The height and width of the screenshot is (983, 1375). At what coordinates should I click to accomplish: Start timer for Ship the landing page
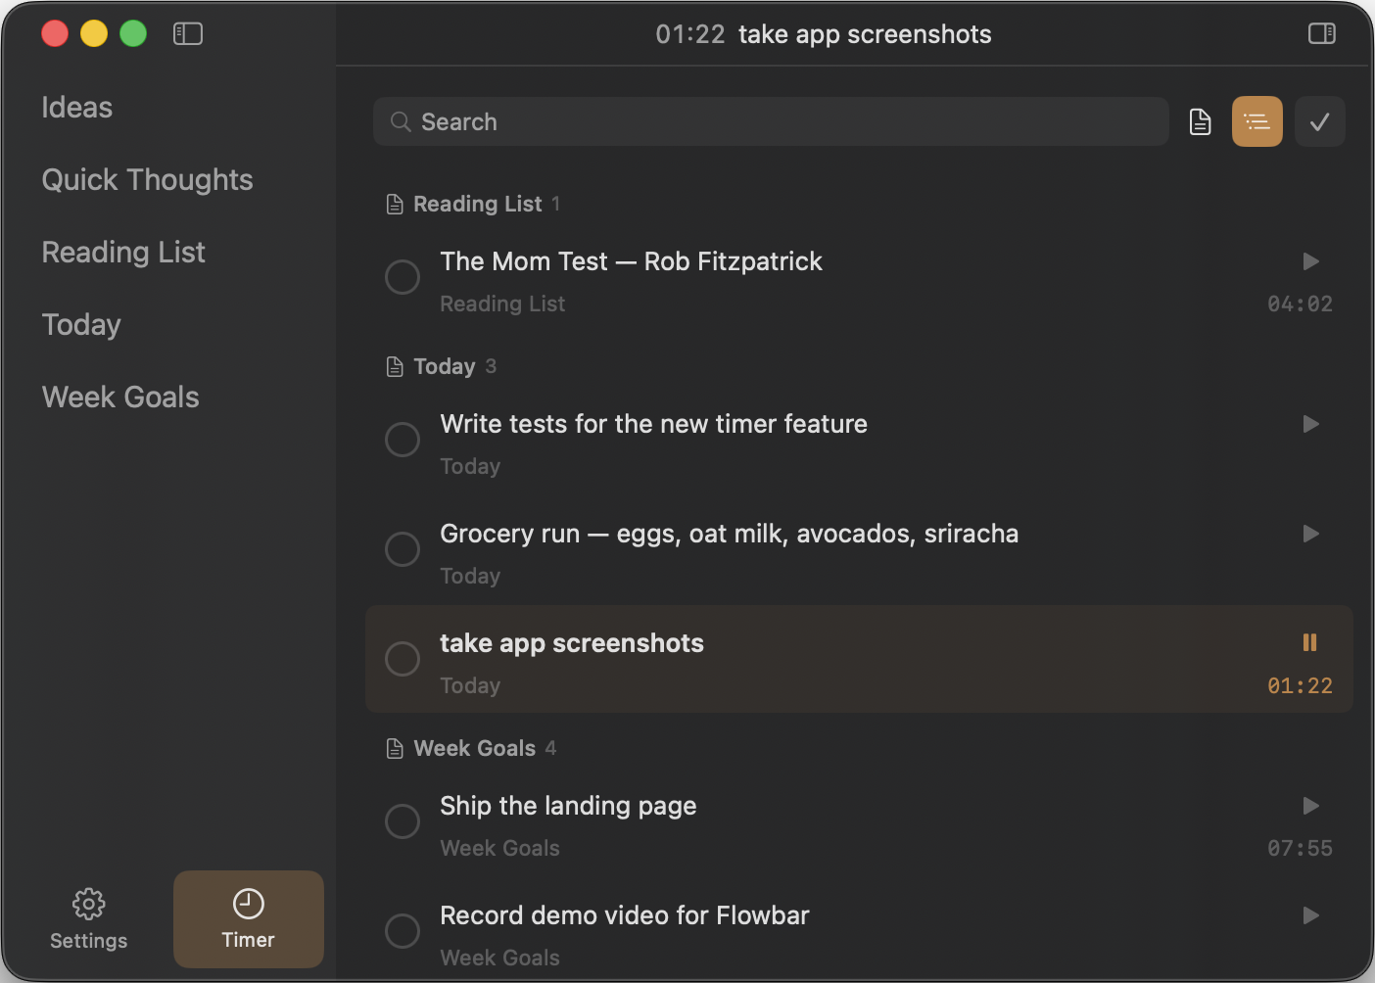click(x=1310, y=806)
